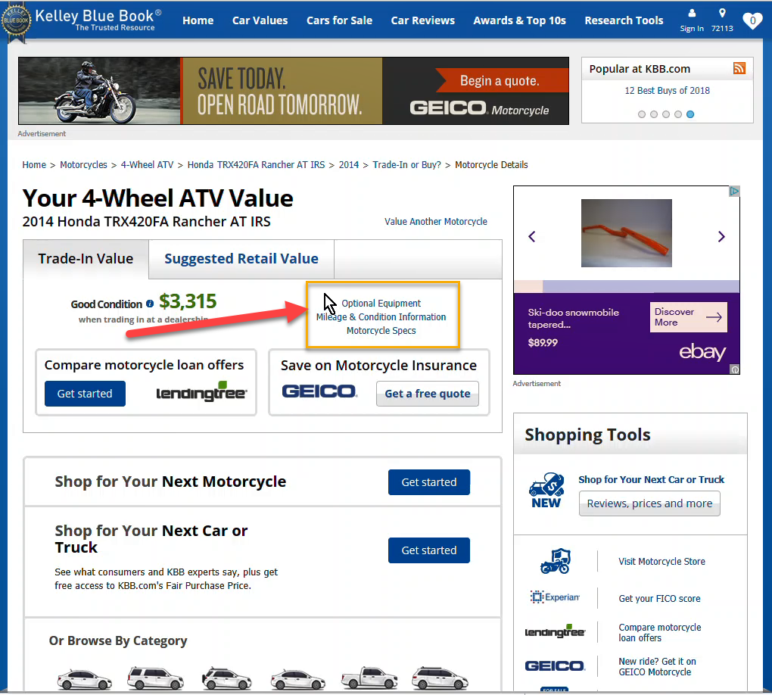Click GEICO logo in Shopping Tools
The height and width of the screenshot is (695, 772).
click(x=555, y=666)
